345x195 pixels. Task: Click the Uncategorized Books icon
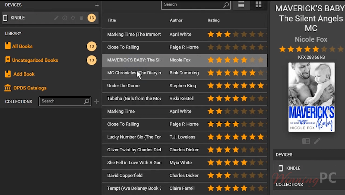(x=8, y=60)
